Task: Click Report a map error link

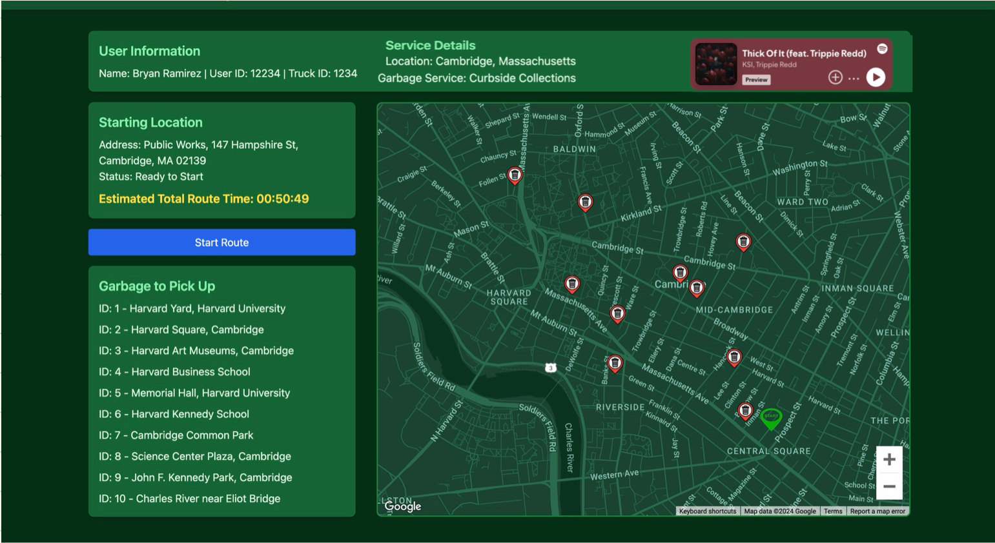Action: click(877, 511)
